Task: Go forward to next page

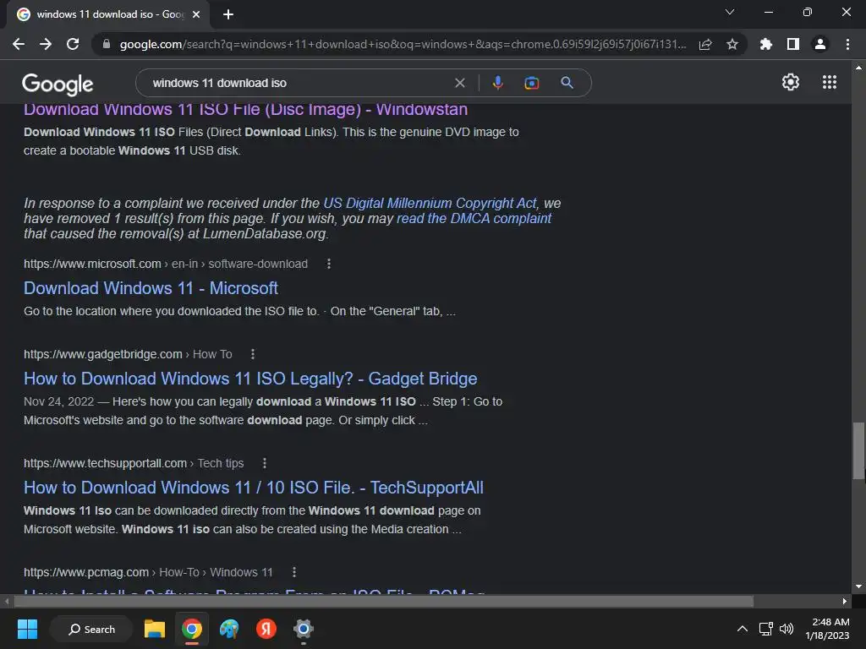Action: click(x=46, y=44)
